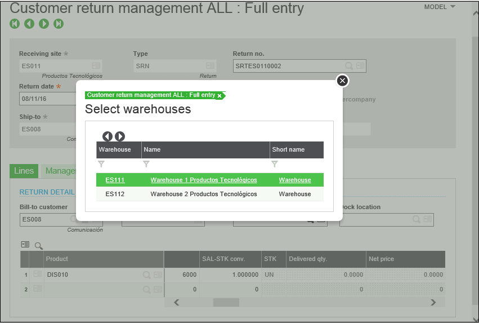Close the breadcrumb tag Customer return management
479x323 pixels.
220,96
